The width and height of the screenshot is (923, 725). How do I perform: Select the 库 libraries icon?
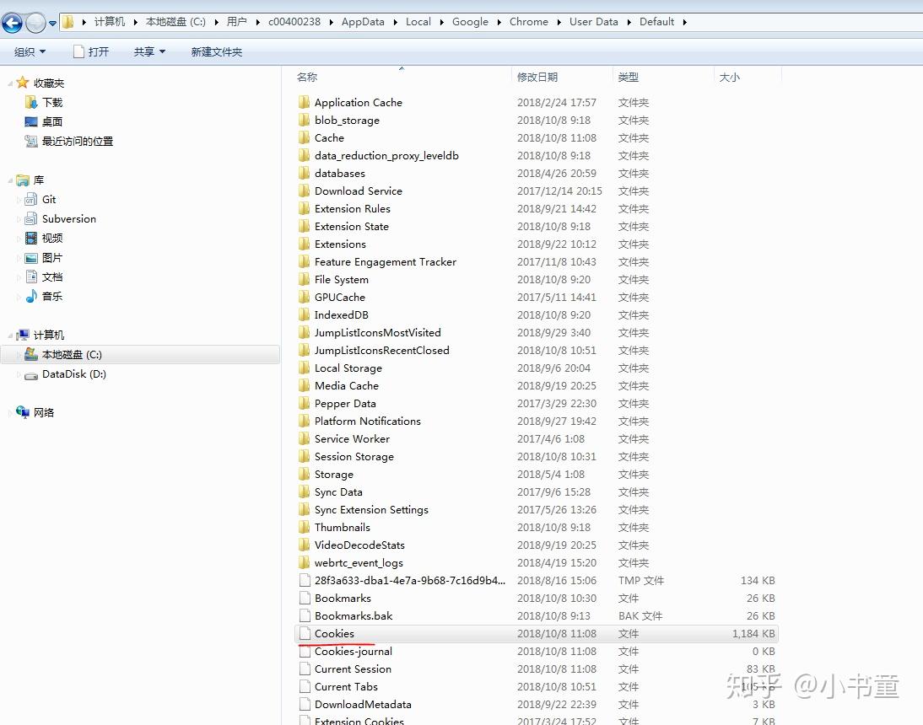pyautogui.click(x=23, y=180)
